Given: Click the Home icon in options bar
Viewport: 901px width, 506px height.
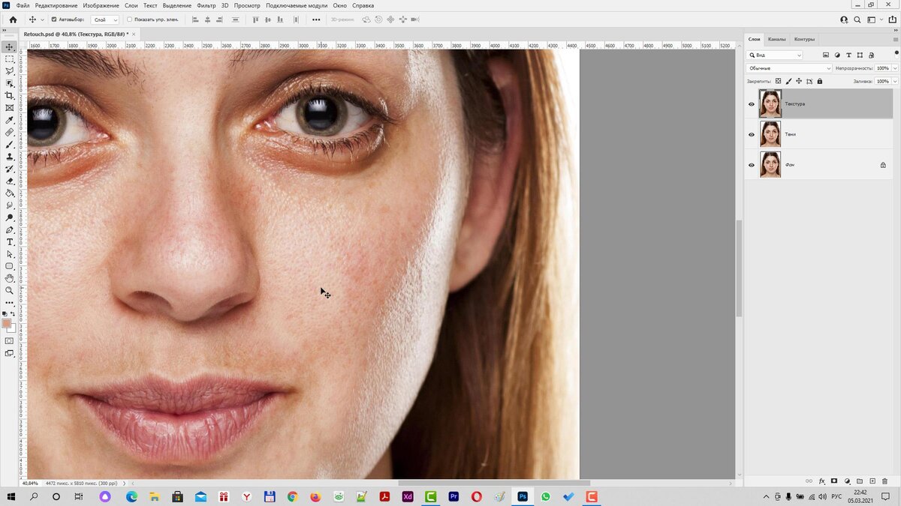Looking at the screenshot, I should tap(13, 19).
